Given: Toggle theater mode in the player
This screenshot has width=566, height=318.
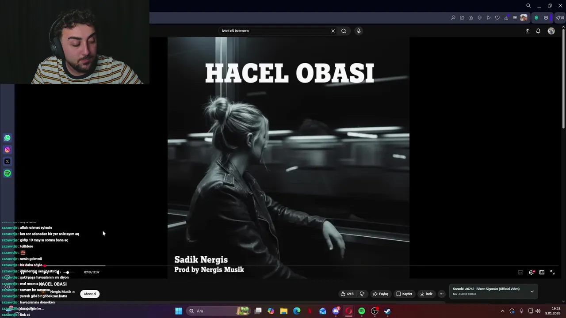Looking at the screenshot, I should pos(542,273).
